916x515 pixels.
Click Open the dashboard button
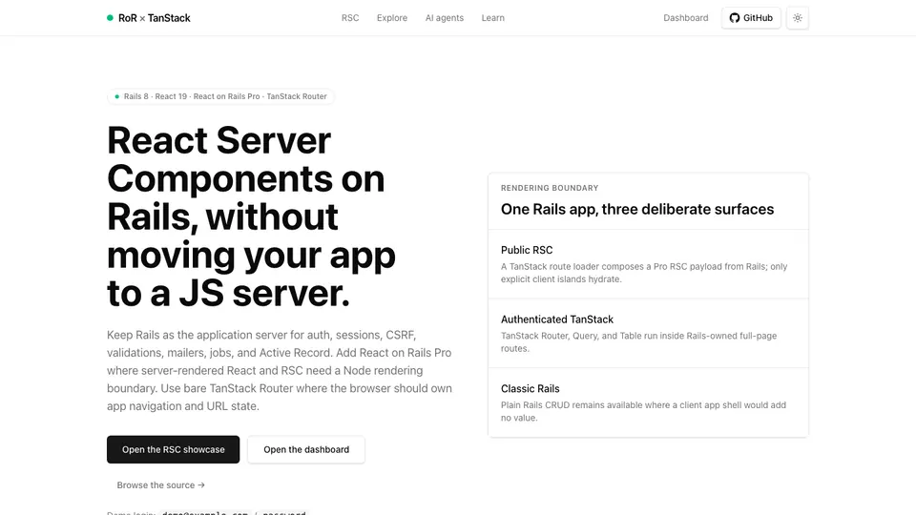pyautogui.click(x=306, y=449)
